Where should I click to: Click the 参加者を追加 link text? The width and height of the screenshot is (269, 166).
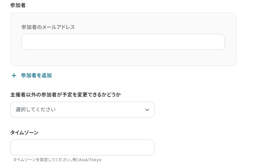click(36, 76)
